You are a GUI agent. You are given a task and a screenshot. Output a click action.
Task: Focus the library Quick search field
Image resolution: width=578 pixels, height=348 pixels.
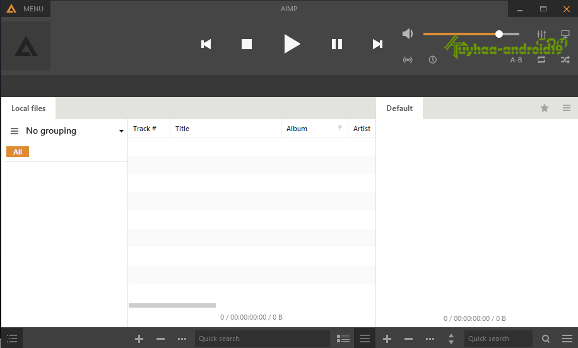tap(262, 339)
